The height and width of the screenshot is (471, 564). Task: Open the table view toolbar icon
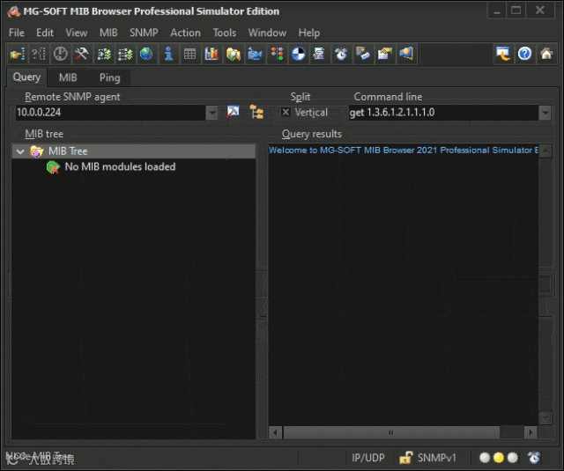coord(190,54)
